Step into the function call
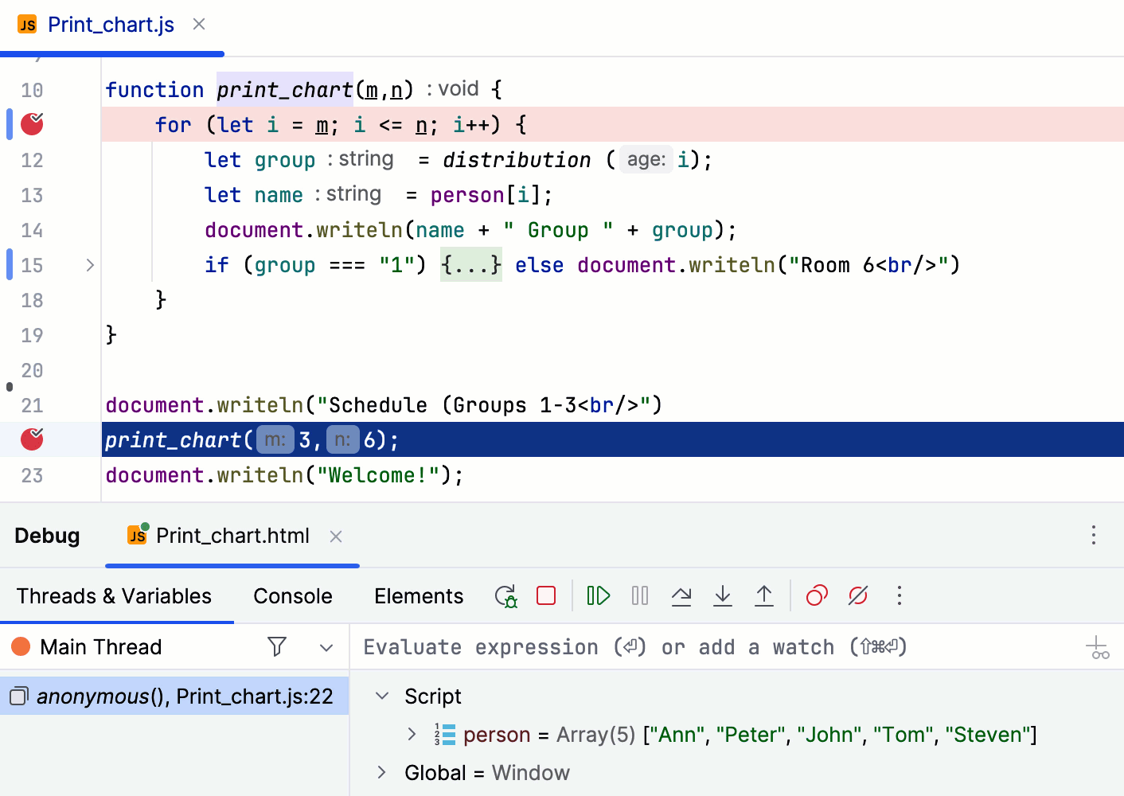 click(x=723, y=595)
